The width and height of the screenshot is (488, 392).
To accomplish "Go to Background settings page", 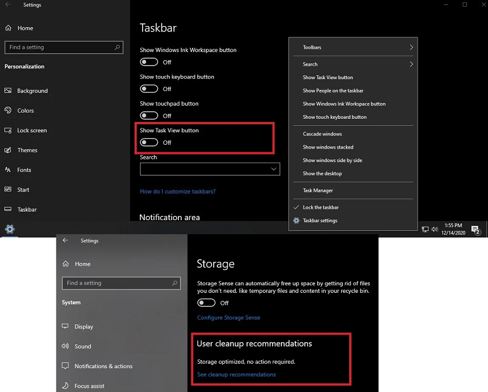I will [x=33, y=91].
